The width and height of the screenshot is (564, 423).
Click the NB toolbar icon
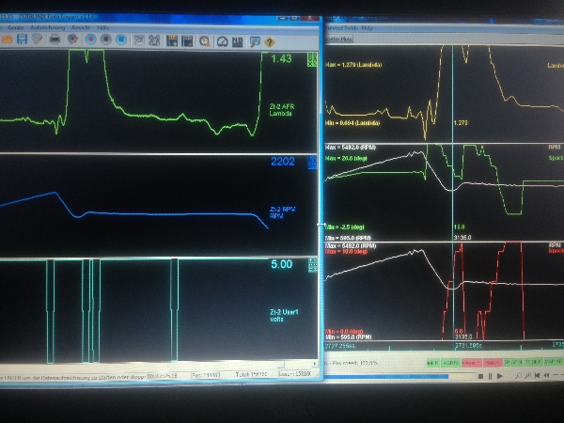[x=238, y=40]
